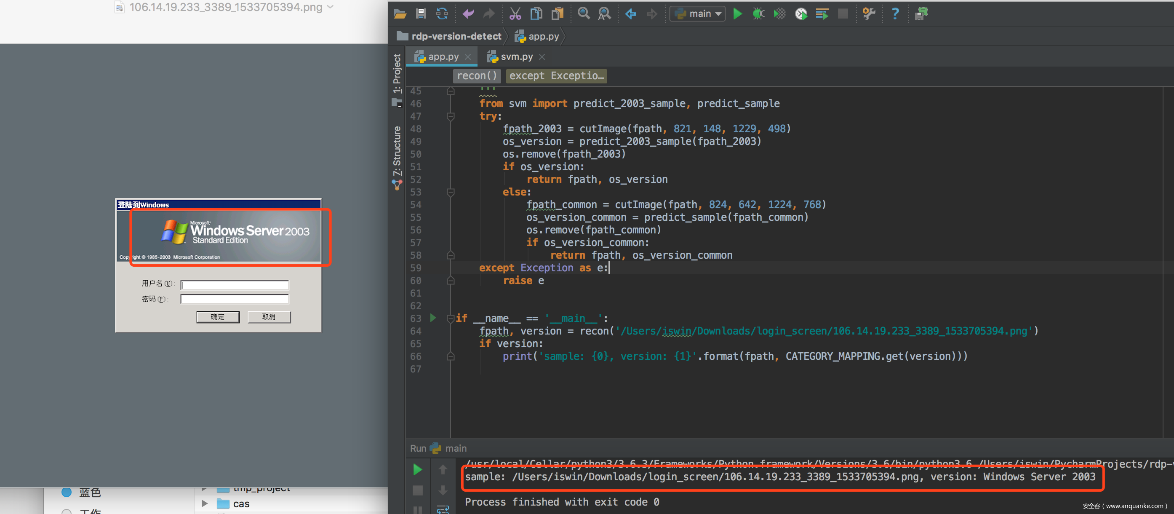Viewport: 1174px width, 514px height.
Task: Start debugging with the green bug icon
Action: point(758,13)
